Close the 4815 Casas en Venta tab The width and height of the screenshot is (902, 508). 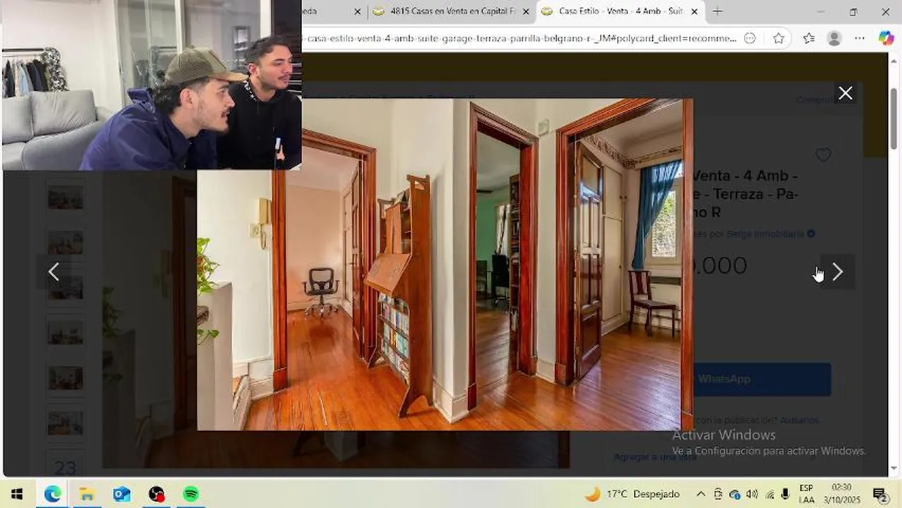tap(526, 12)
